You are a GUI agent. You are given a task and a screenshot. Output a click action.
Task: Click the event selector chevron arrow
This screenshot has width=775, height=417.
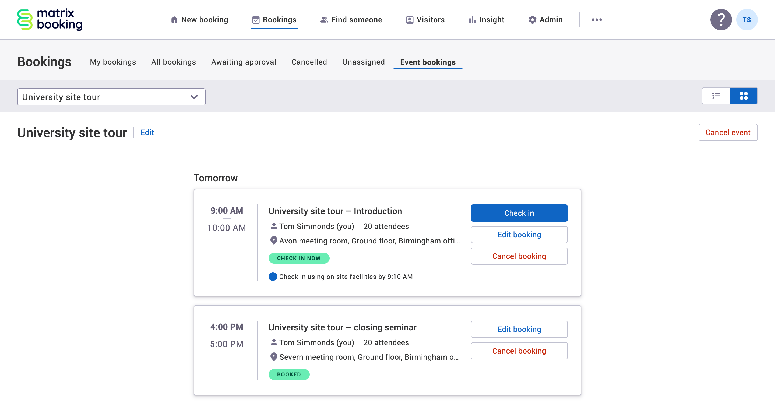[x=194, y=97]
